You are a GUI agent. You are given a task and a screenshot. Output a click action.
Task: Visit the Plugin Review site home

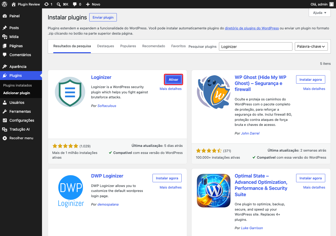pos(26,4)
